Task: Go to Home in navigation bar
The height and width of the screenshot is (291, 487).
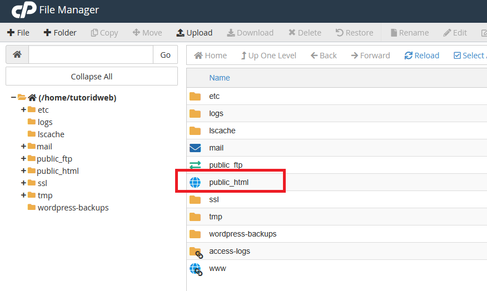Action: point(210,56)
